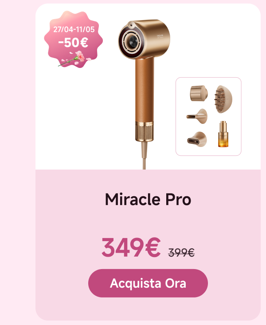Click the brand logo on dryer body
The width and height of the screenshot is (266, 325).
click(160, 36)
